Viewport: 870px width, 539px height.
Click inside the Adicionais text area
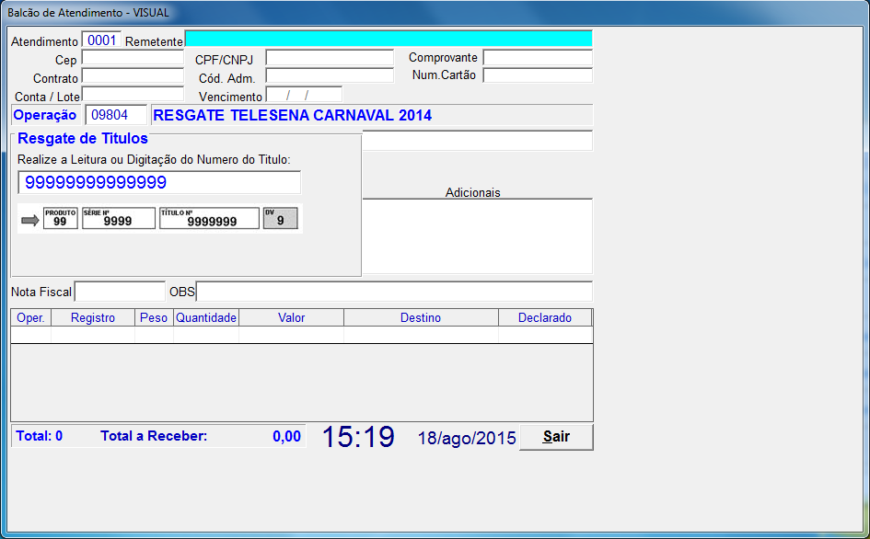[478, 236]
